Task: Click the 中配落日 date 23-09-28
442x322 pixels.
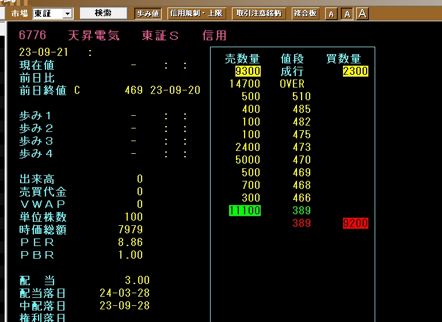Action: tap(124, 306)
